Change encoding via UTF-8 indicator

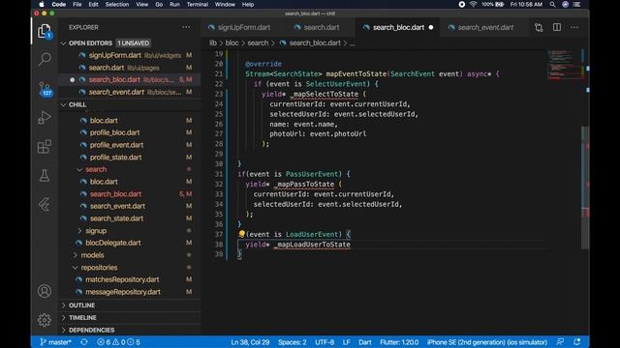(325, 342)
